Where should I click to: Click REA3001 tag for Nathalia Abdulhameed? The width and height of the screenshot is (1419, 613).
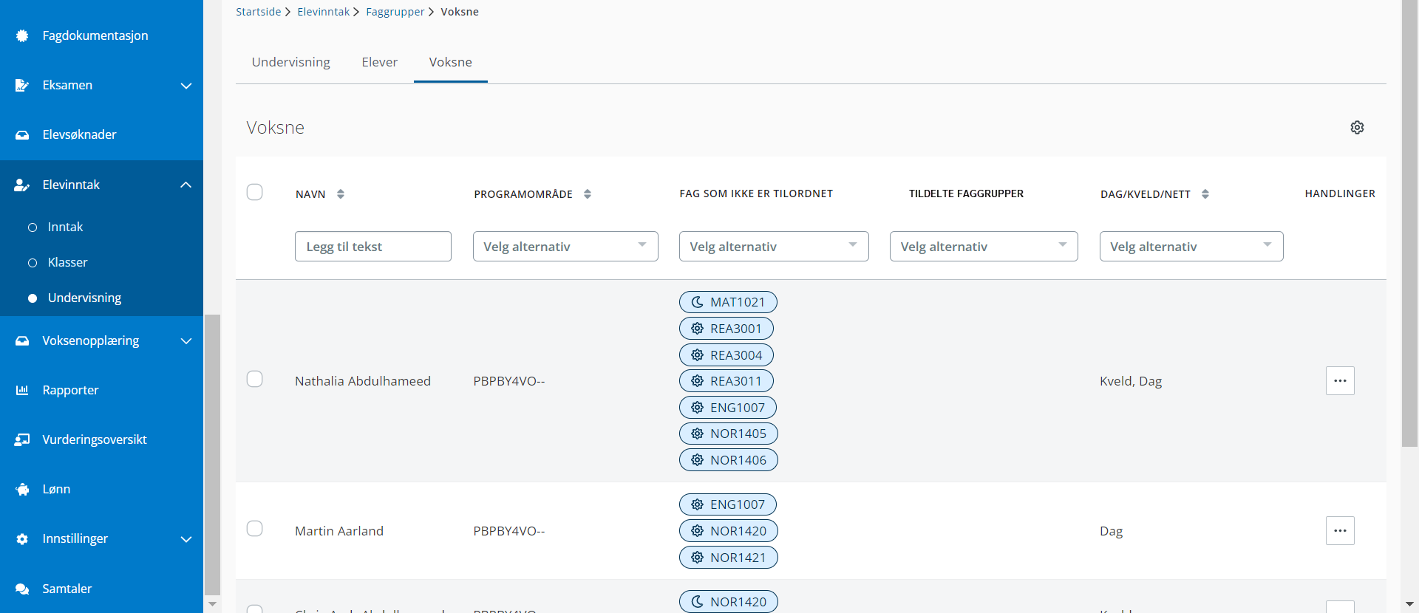pyautogui.click(x=726, y=329)
